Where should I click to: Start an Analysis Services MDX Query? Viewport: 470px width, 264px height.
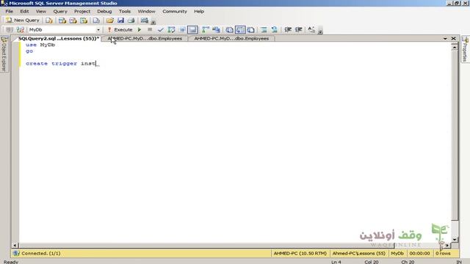pos(62,21)
